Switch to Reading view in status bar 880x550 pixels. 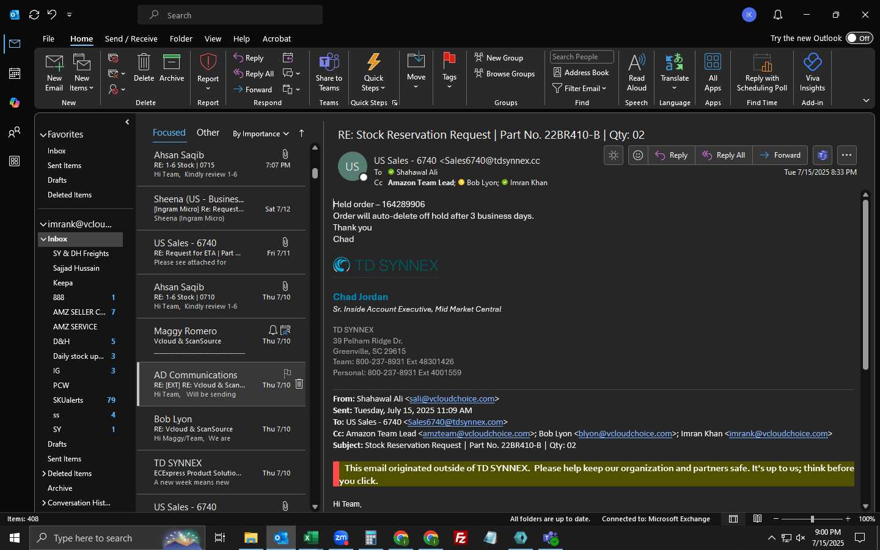click(757, 519)
